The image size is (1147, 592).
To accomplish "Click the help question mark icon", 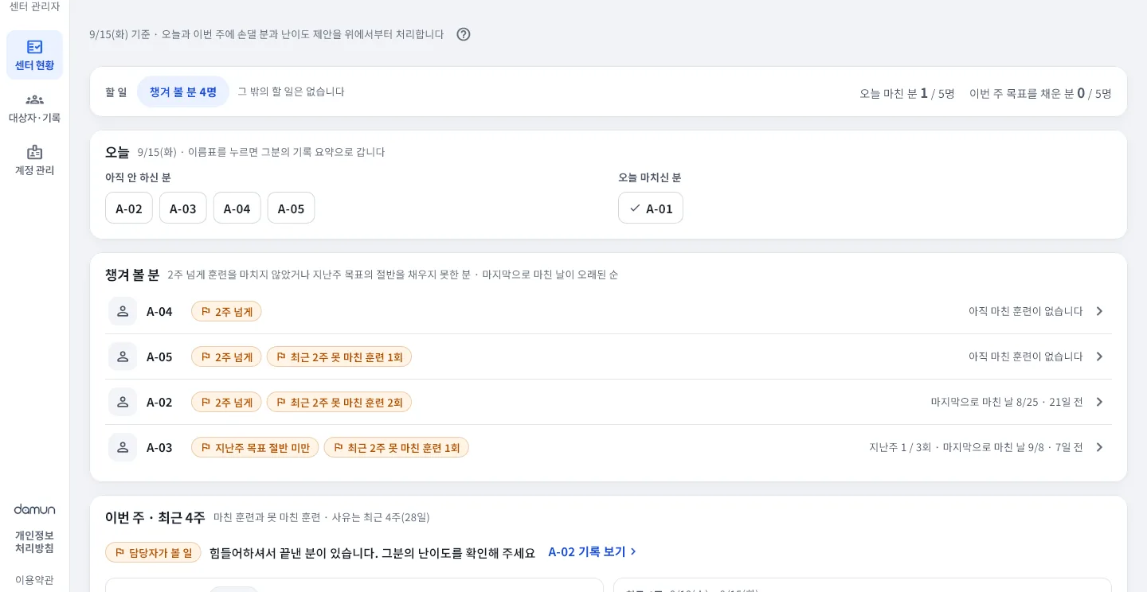I will click(x=464, y=34).
